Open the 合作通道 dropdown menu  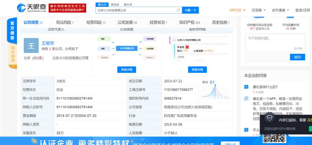click(x=280, y=10)
